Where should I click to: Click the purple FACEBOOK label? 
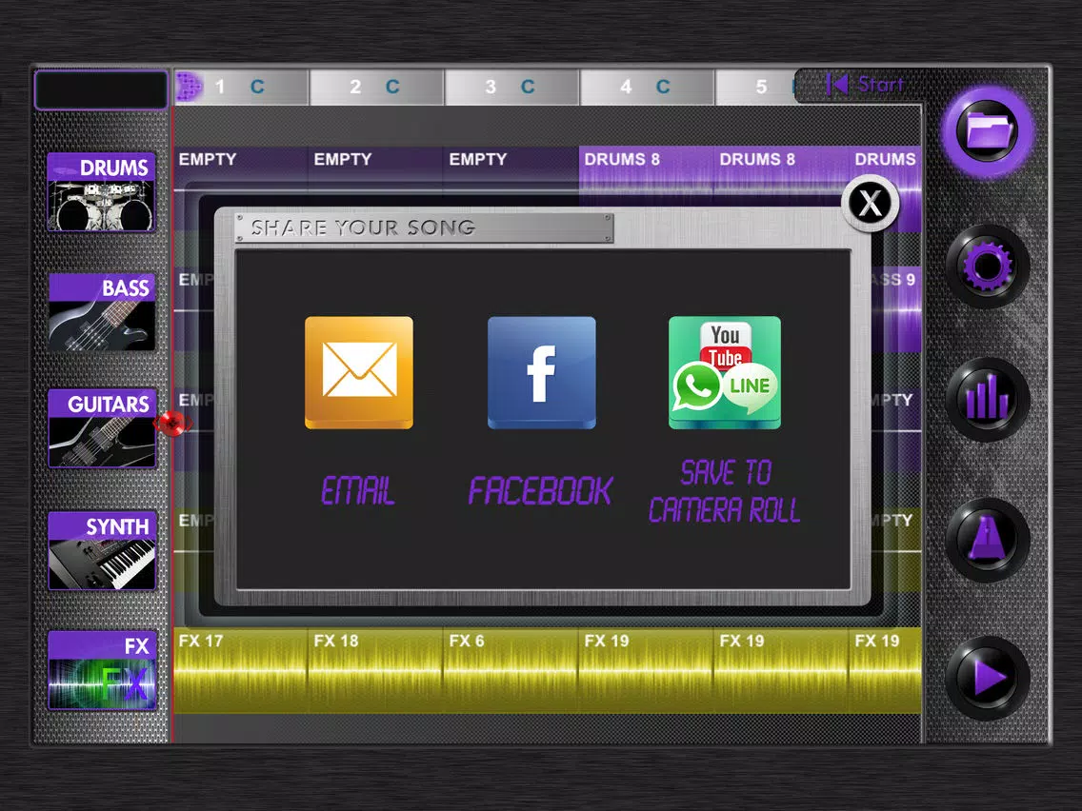540,491
